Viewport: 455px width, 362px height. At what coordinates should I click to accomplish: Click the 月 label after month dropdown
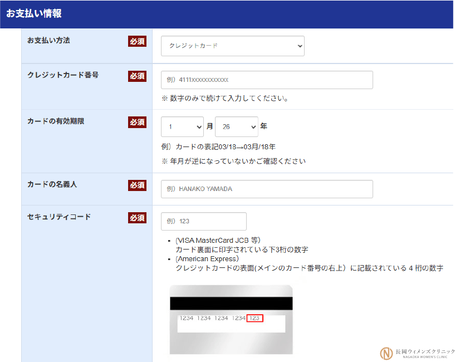209,126
